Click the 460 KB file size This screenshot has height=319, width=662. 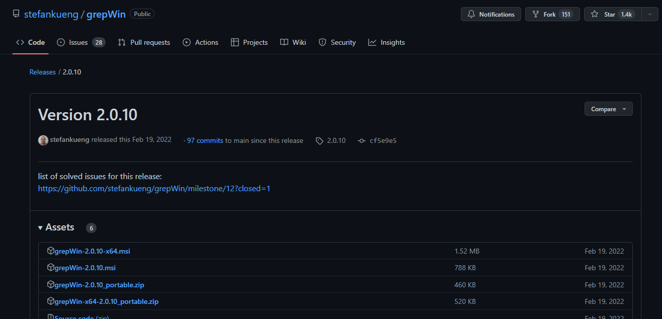465,285
